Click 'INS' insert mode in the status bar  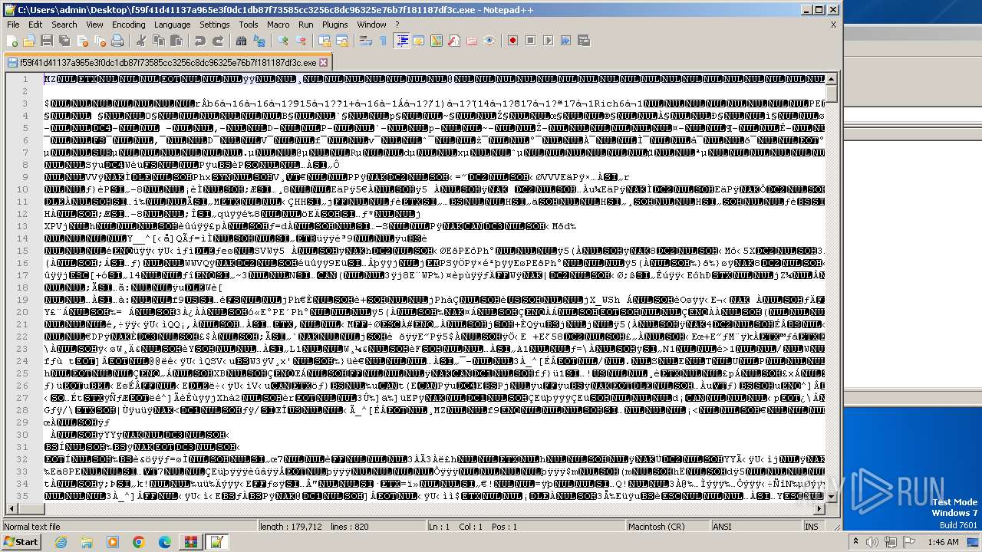click(811, 527)
